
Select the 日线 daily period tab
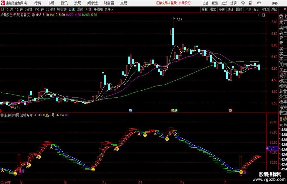click(72, 9)
